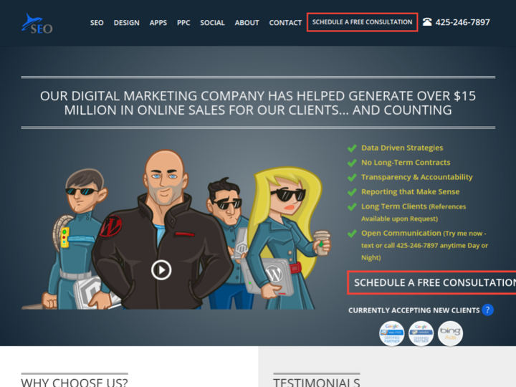Visit the ABOUT page

[x=247, y=23]
